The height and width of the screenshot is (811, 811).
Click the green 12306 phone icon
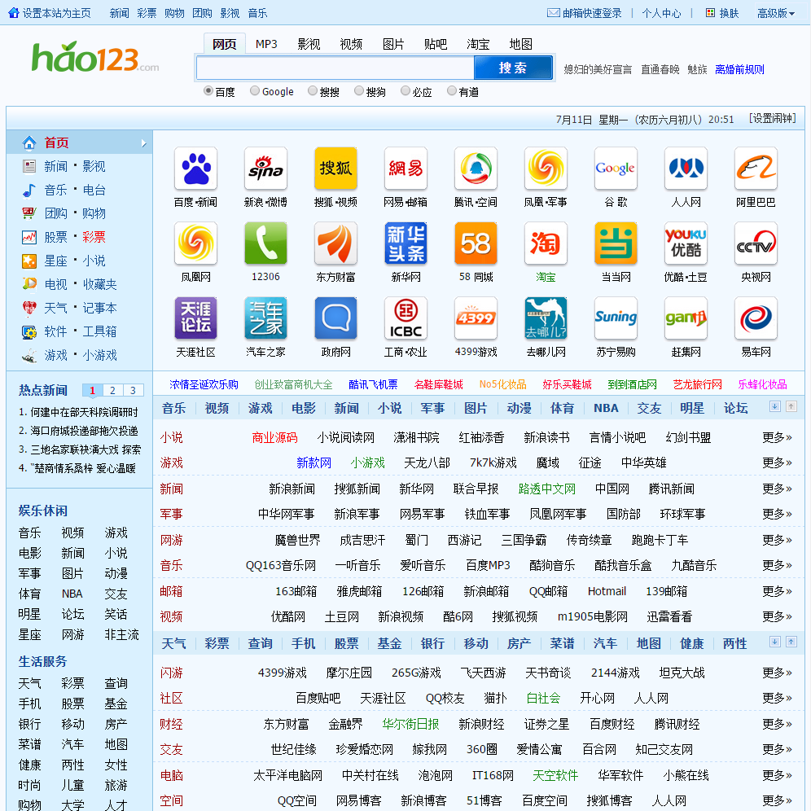point(265,243)
